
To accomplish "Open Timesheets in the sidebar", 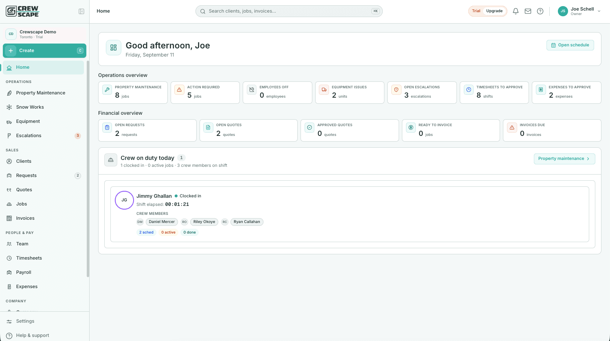I will click(43, 258).
